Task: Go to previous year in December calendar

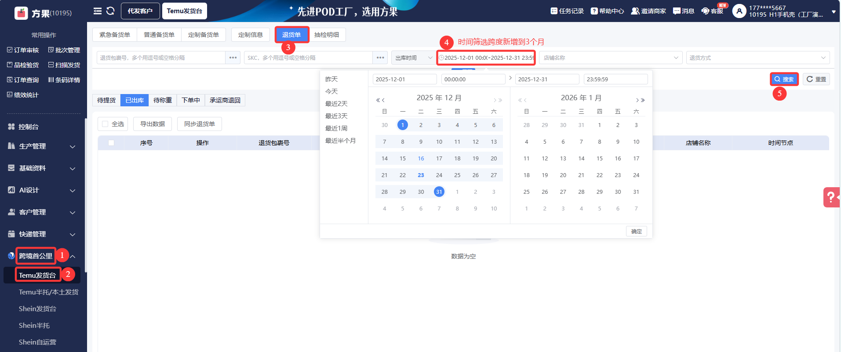Action: [378, 100]
